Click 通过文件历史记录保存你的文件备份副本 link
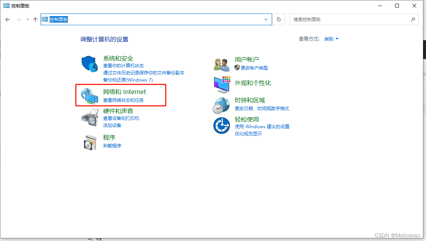The width and height of the screenshot is (426, 241). click(x=144, y=73)
